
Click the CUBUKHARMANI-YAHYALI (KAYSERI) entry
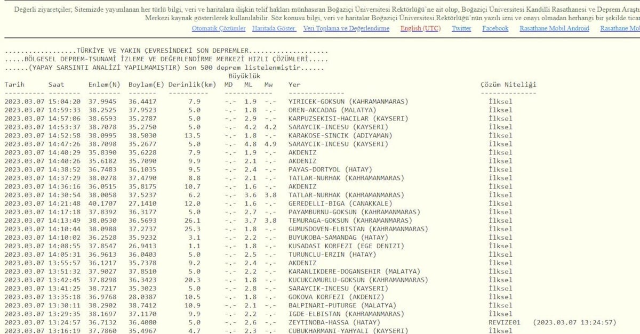tap(348, 331)
